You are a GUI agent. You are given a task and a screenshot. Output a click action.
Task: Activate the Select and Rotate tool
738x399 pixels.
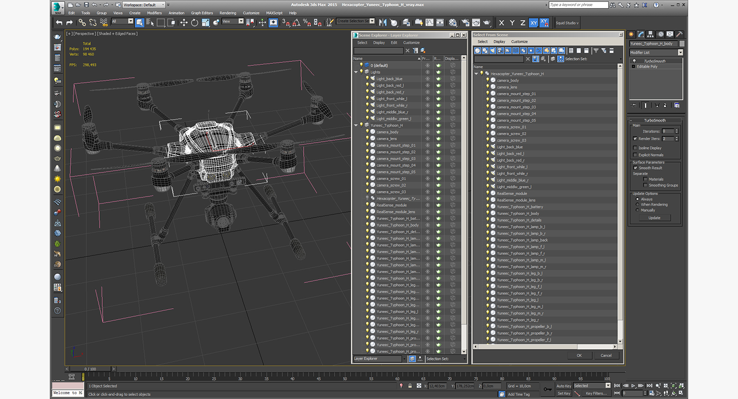(x=194, y=22)
